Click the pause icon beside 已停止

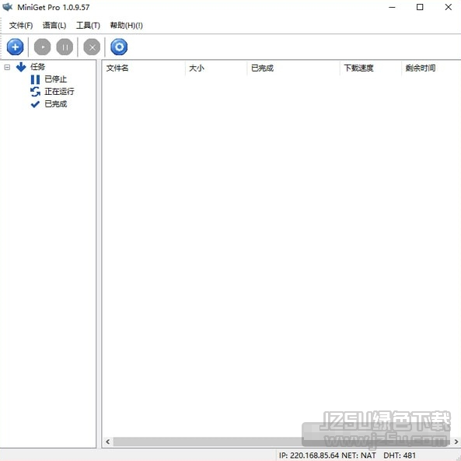point(35,79)
